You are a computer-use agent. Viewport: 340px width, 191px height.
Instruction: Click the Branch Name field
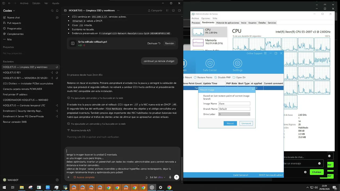click(x=234, y=109)
